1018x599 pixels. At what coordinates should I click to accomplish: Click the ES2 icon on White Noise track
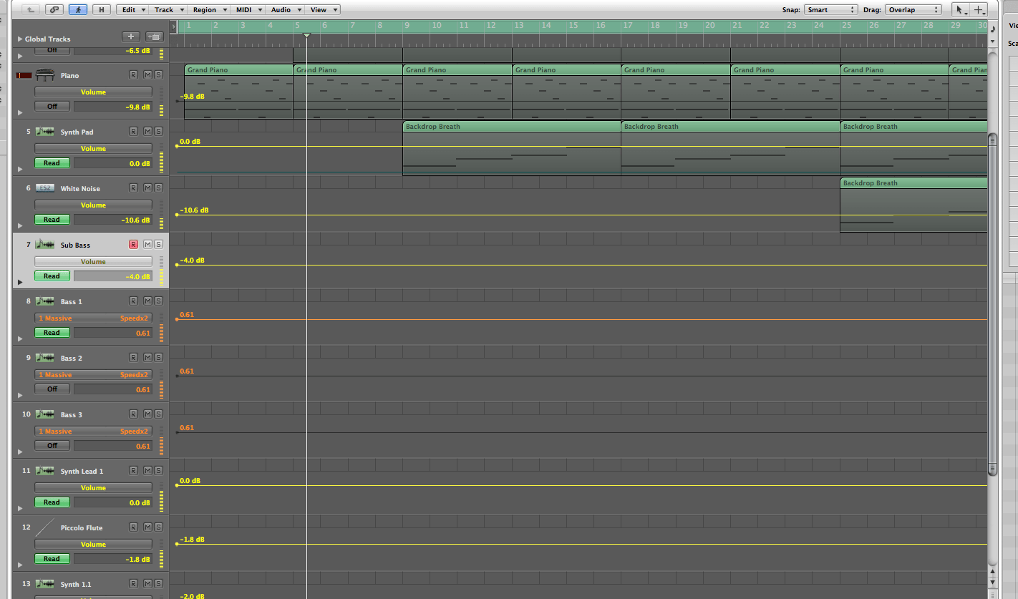(x=44, y=188)
